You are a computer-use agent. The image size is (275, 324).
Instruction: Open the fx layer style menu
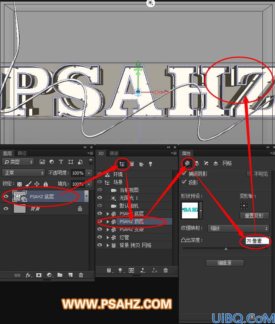(28, 275)
